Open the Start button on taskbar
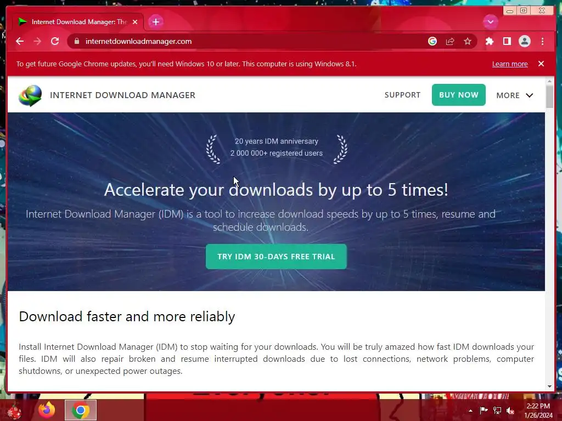The height and width of the screenshot is (421, 562). tap(14, 411)
